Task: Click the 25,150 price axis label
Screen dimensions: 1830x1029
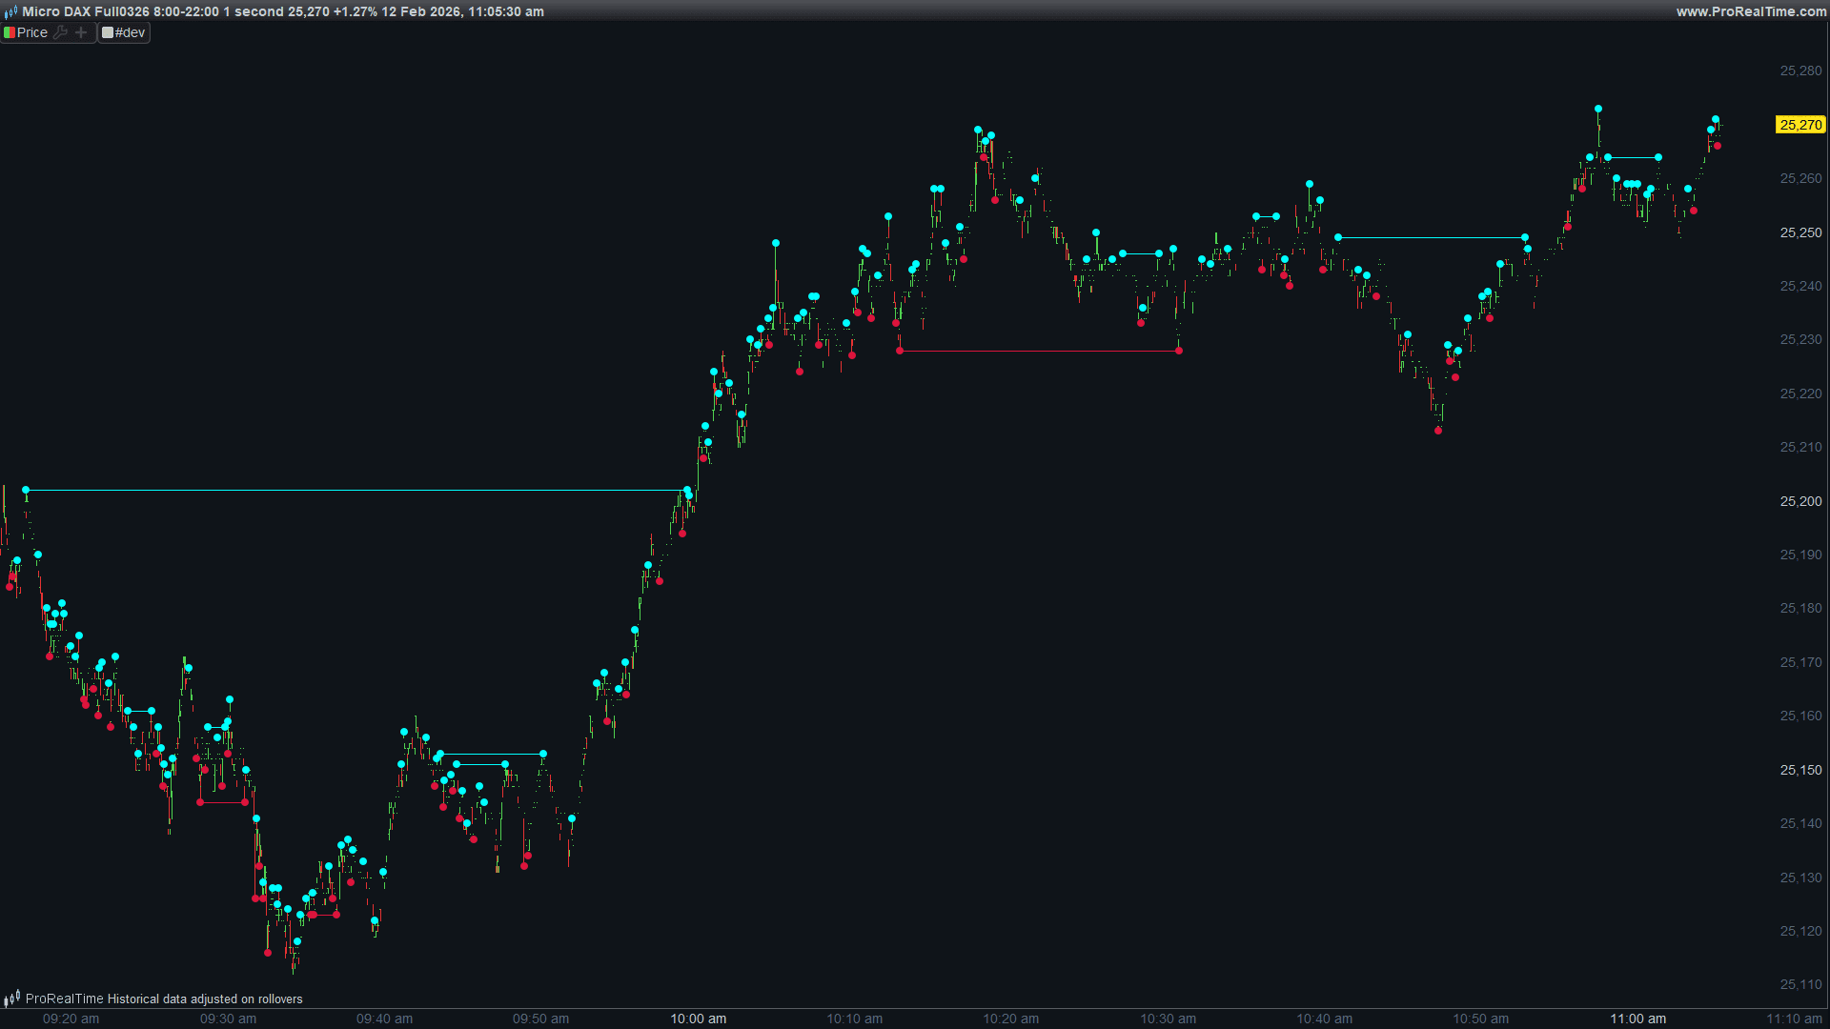Action: pyautogui.click(x=1799, y=770)
